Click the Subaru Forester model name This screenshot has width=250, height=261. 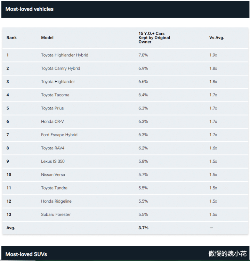(56, 214)
